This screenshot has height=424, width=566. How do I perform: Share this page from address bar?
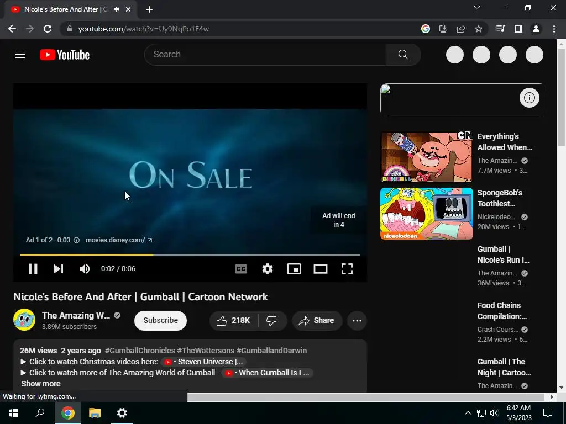460,29
